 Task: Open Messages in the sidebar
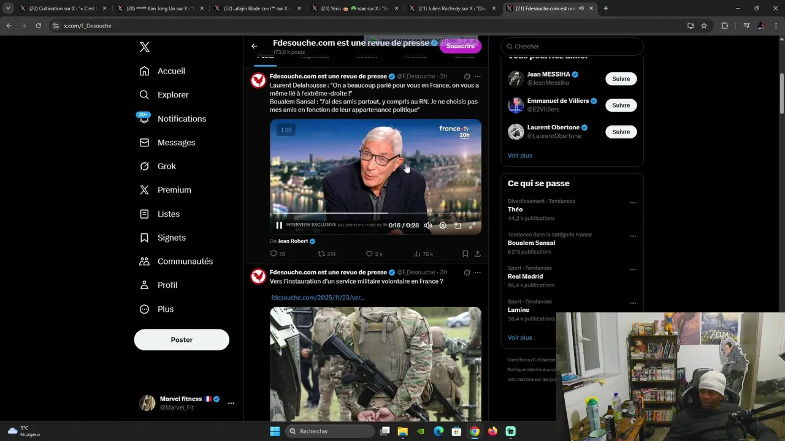[167, 143]
